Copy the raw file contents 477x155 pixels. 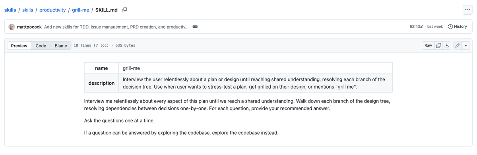click(438, 46)
